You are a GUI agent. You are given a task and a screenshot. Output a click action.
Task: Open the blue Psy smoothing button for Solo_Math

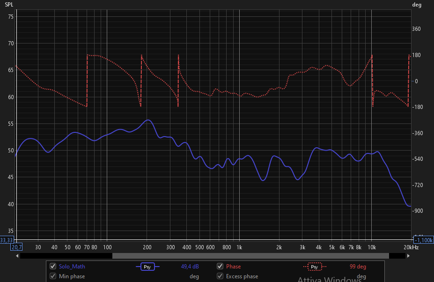point(147,267)
